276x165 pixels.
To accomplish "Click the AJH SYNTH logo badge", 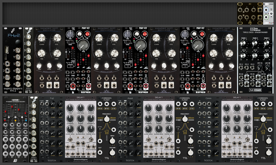I will (x=256, y=90).
